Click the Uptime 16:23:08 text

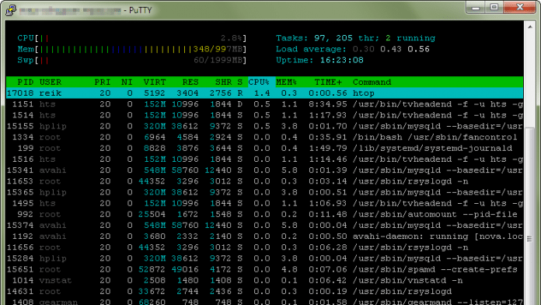click(319, 60)
